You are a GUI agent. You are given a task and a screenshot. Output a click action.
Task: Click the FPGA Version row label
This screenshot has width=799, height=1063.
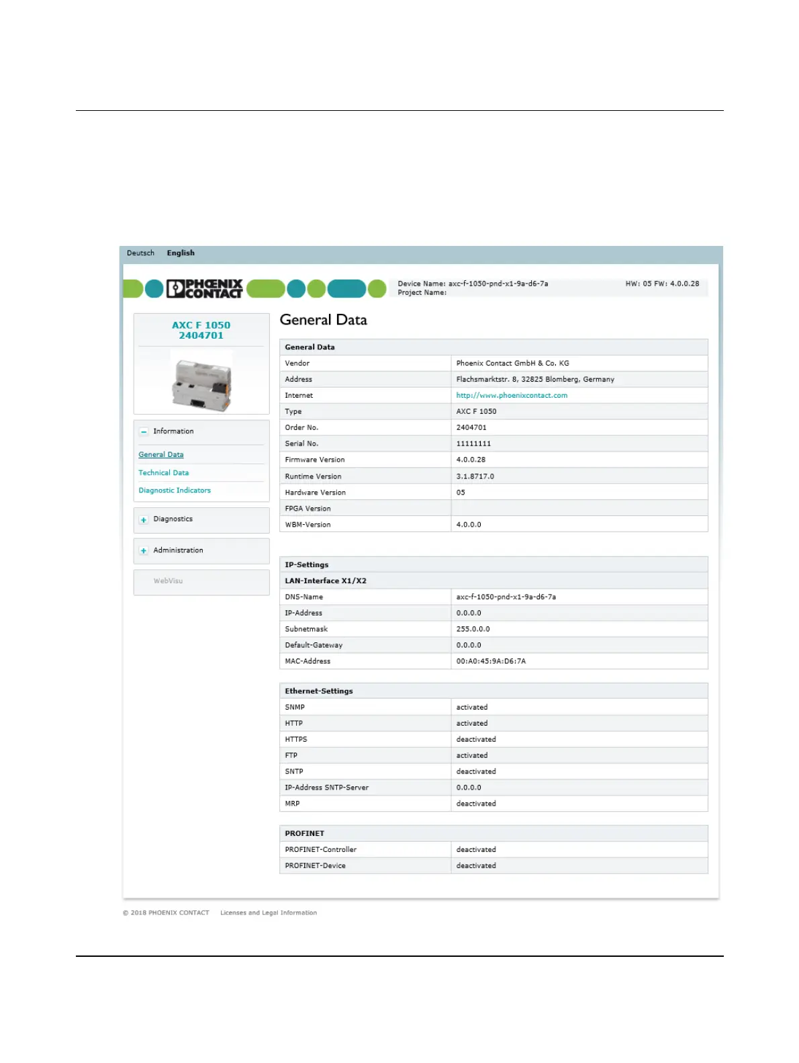[x=308, y=509]
